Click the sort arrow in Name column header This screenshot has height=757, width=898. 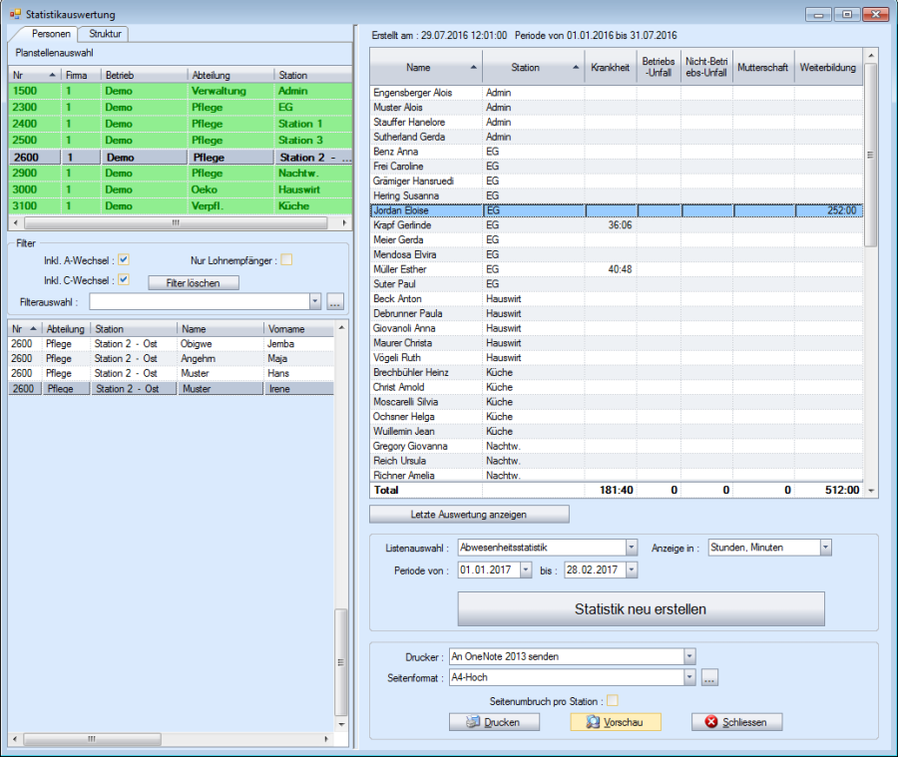(473, 68)
